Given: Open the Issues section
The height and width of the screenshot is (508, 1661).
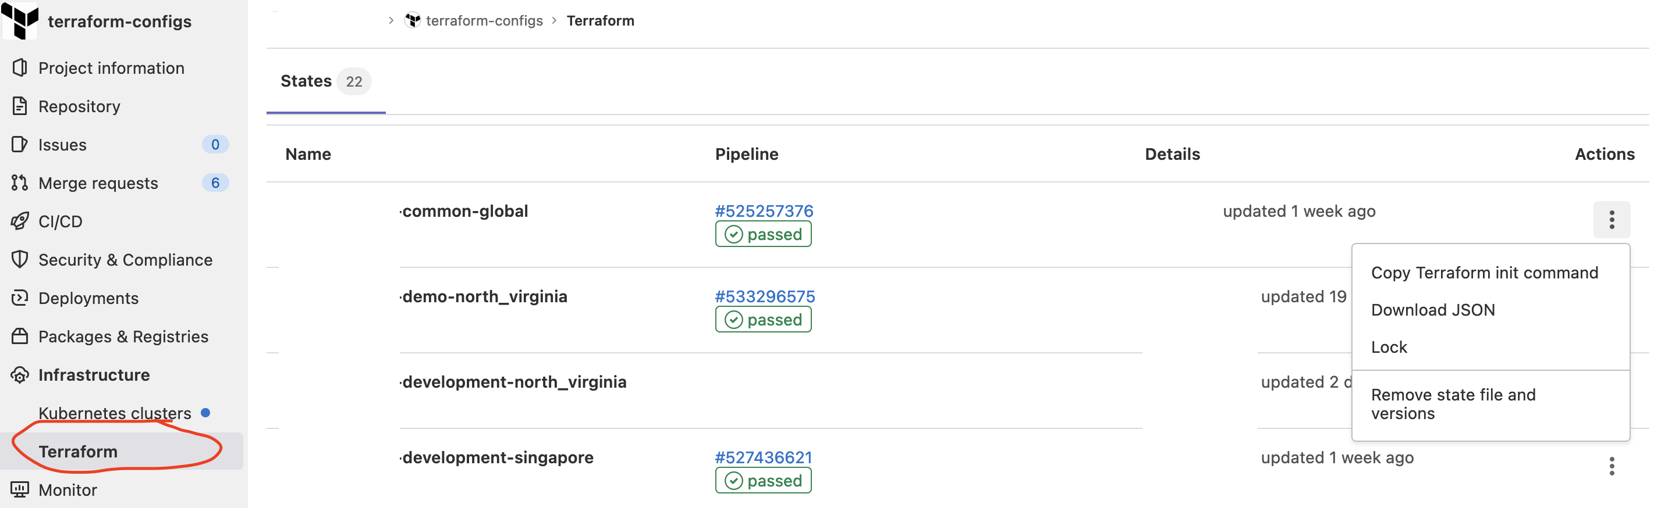Looking at the screenshot, I should tap(62, 144).
